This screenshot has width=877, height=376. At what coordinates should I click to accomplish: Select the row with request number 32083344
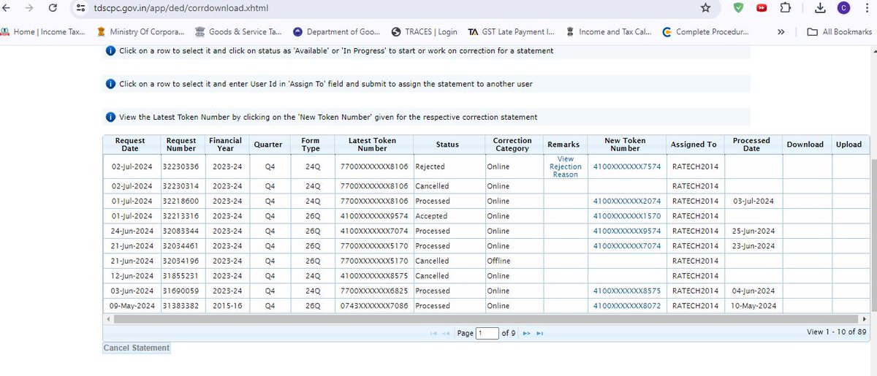point(487,231)
